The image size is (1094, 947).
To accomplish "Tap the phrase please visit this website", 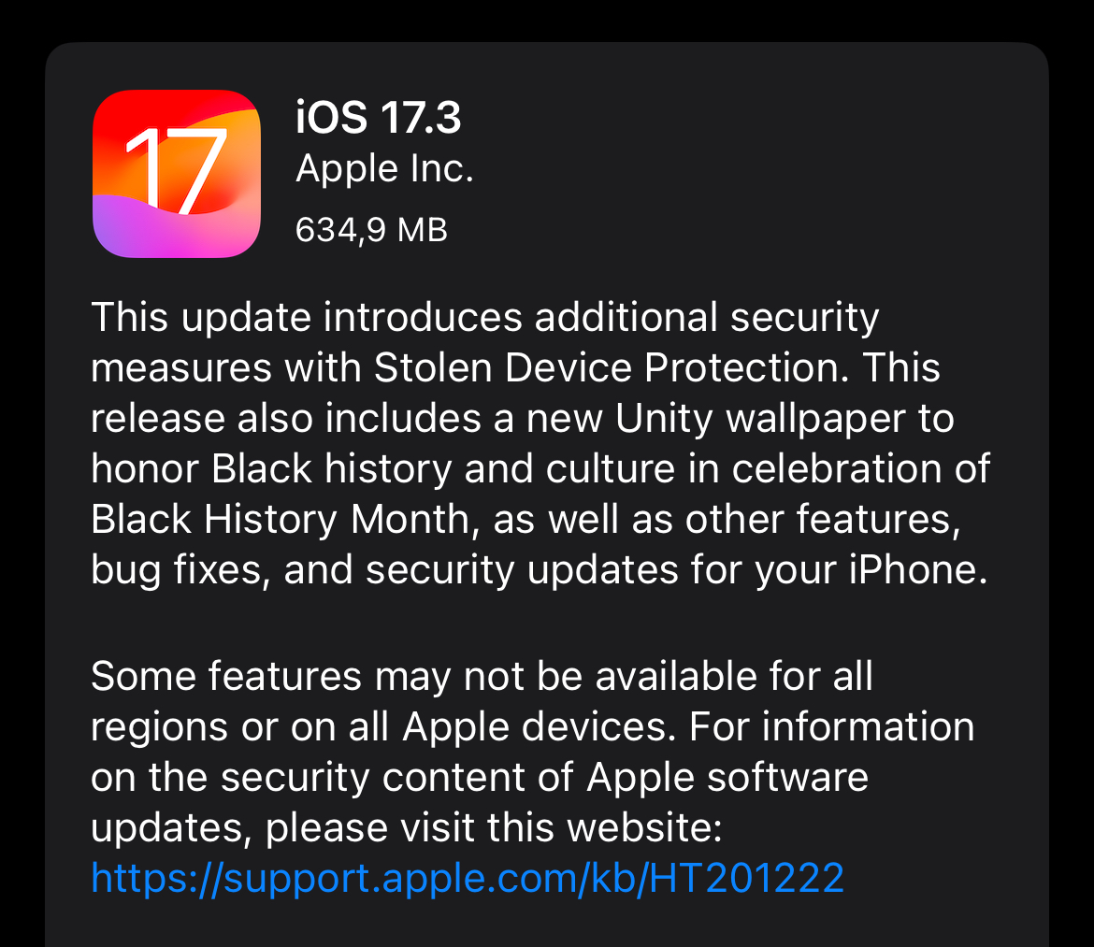I will point(493,828).
